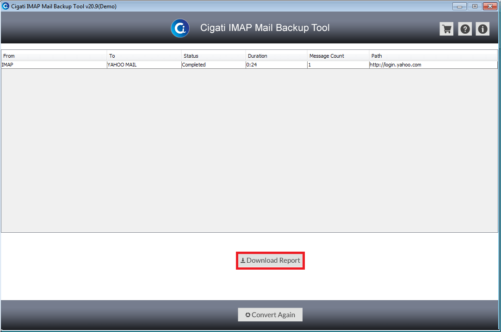501x332 pixels.
Task: Maximize the Cigati window
Action: click(475, 6)
